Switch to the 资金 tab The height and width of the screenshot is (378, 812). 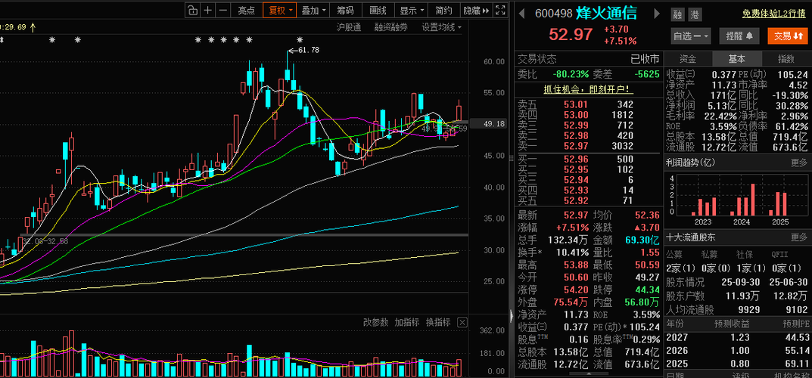point(688,59)
